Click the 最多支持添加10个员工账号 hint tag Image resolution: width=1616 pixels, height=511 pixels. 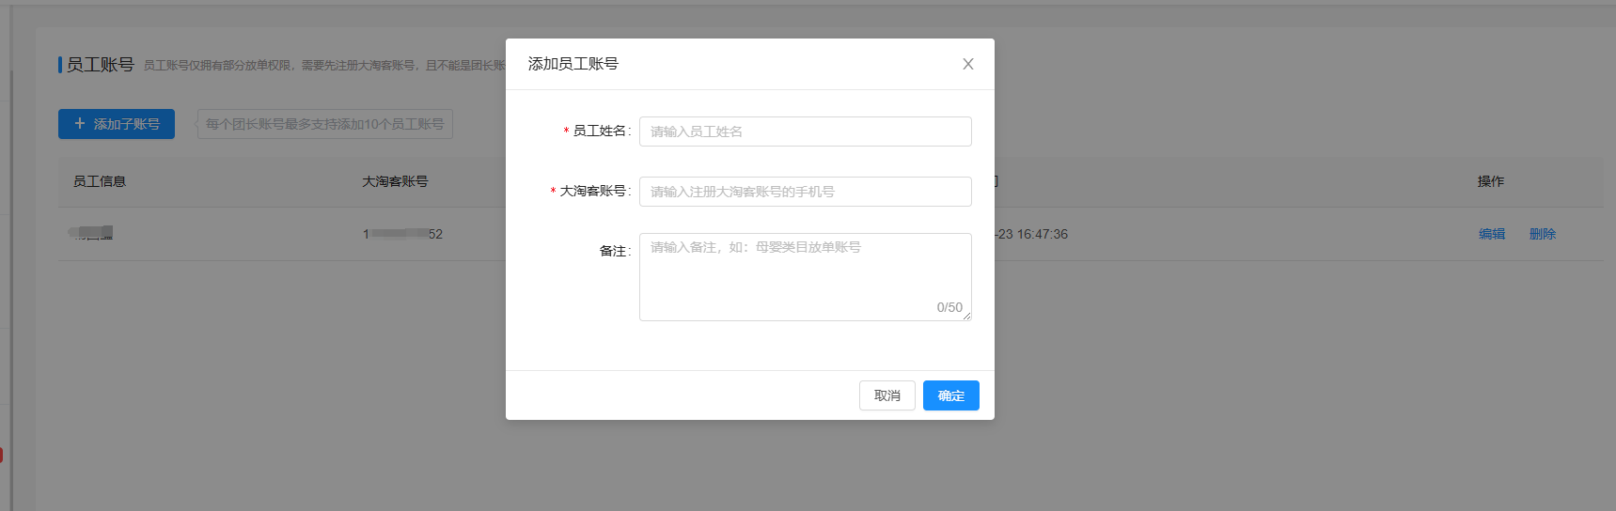[x=324, y=124]
